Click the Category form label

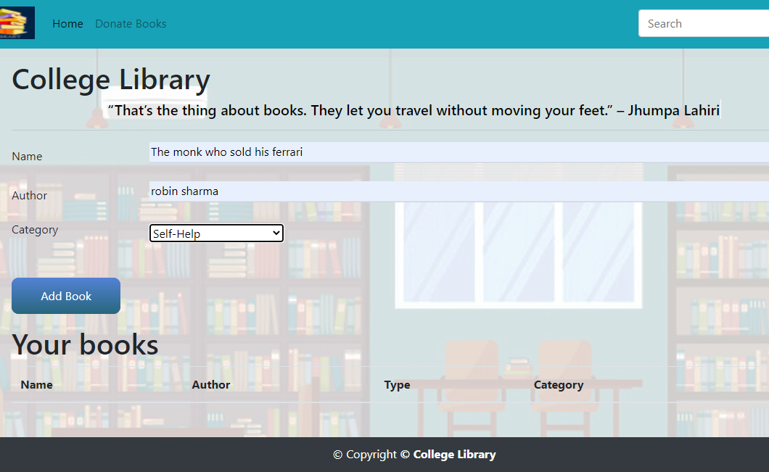35,230
